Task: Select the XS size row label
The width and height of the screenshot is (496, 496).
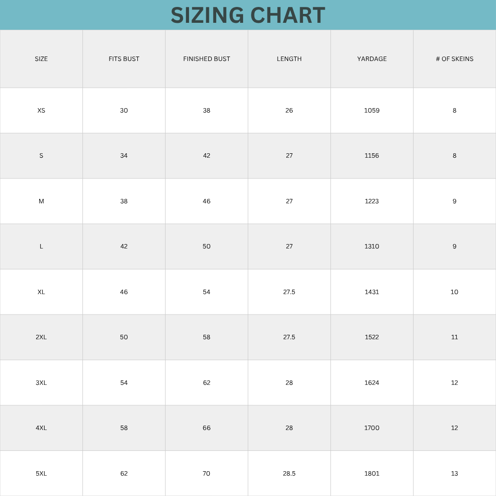Action: pyautogui.click(x=41, y=111)
